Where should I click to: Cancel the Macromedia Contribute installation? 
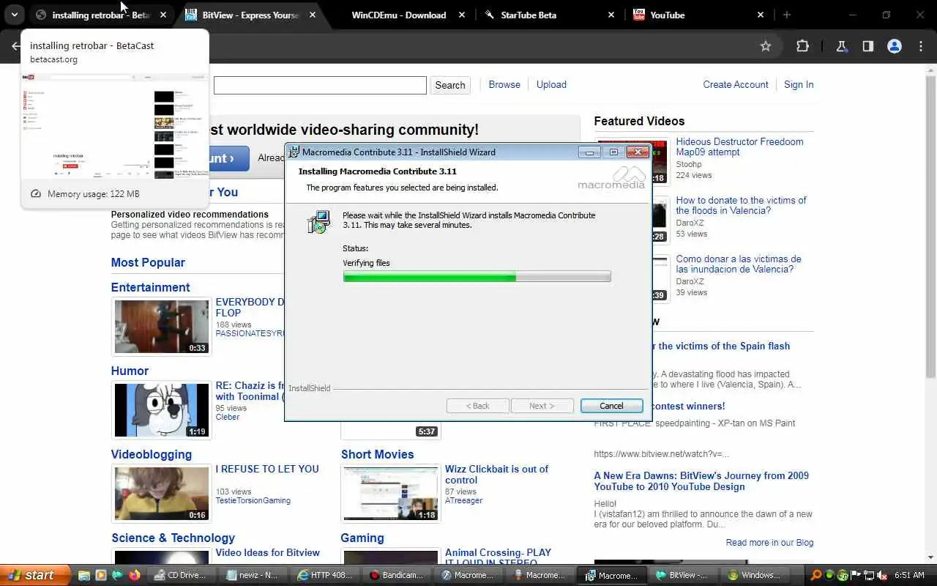pos(611,406)
